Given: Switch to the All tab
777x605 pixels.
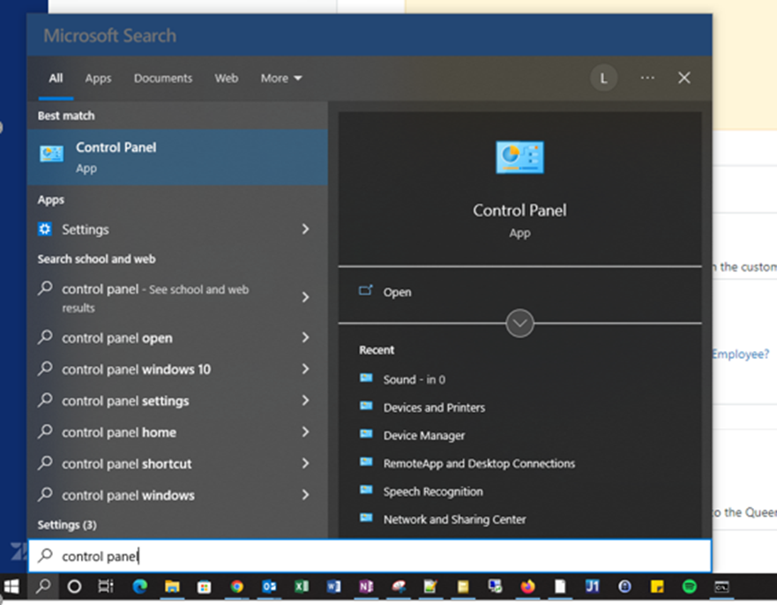Looking at the screenshot, I should click(x=56, y=78).
